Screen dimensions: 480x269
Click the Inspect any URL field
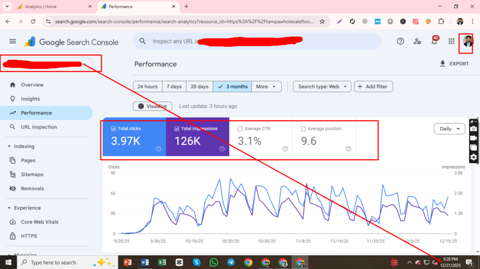[257, 41]
